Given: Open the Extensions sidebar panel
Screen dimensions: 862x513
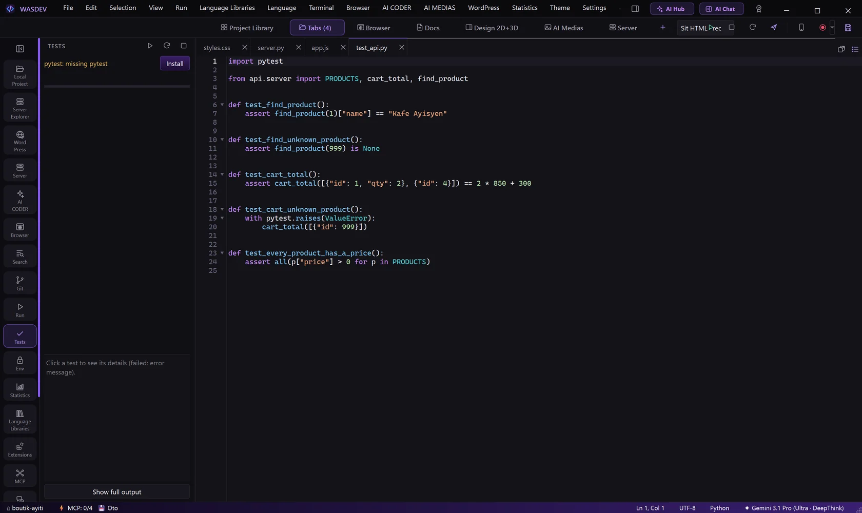Looking at the screenshot, I should tap(19, 449).
